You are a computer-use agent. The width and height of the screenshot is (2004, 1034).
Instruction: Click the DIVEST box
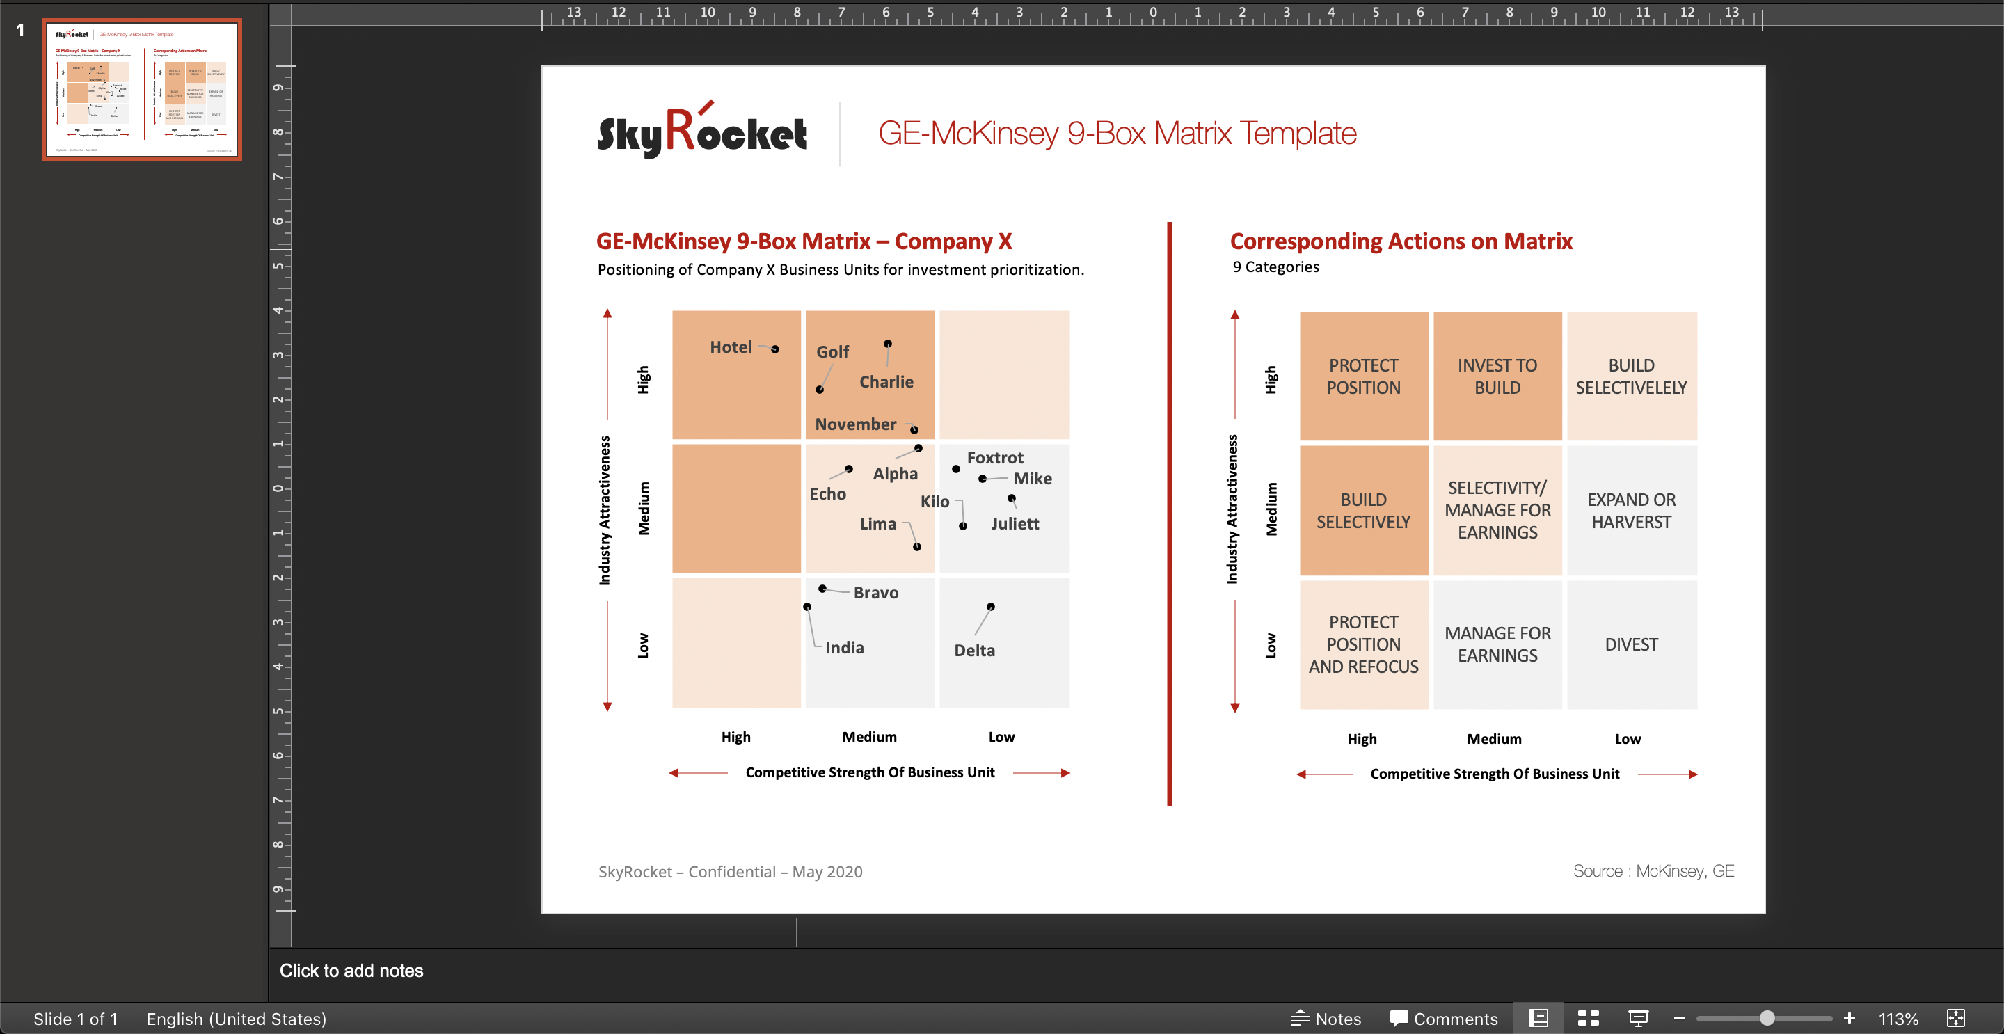tap(1631, 644)
